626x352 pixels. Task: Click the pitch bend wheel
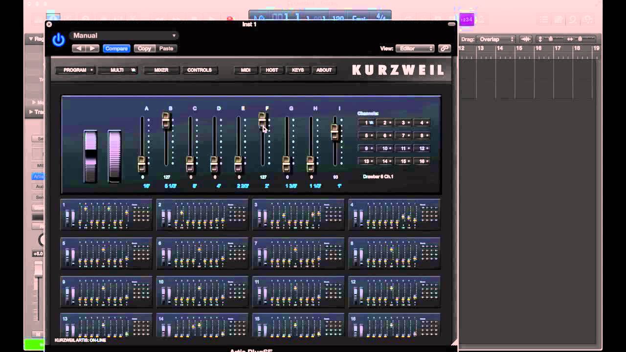90,156
